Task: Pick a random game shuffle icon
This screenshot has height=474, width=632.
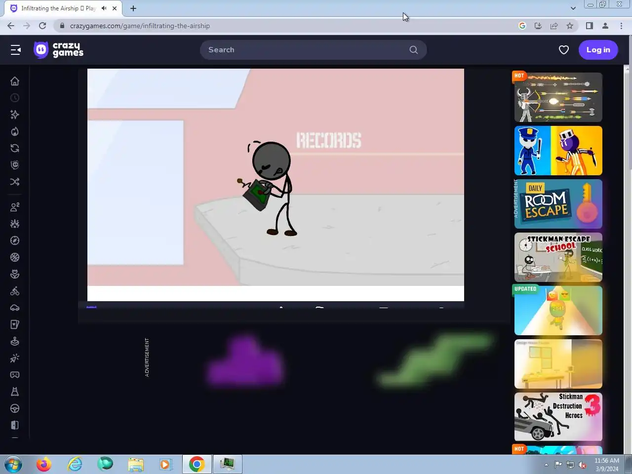Action: click(15, 182)
